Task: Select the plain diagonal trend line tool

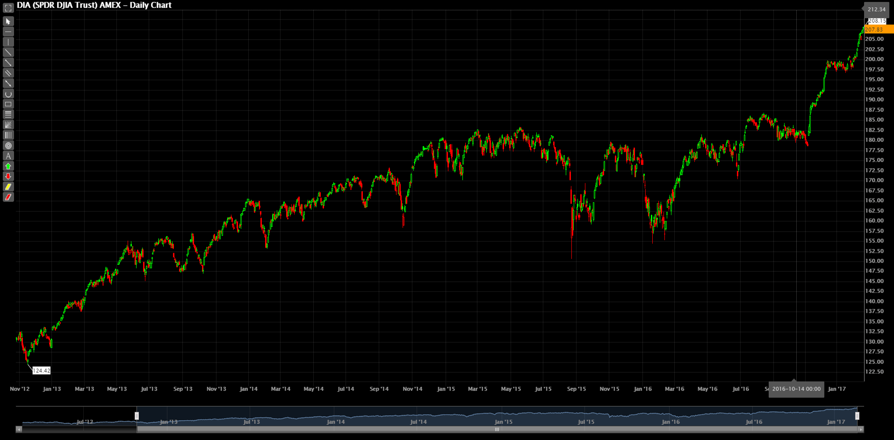Action: coord(8,52)
